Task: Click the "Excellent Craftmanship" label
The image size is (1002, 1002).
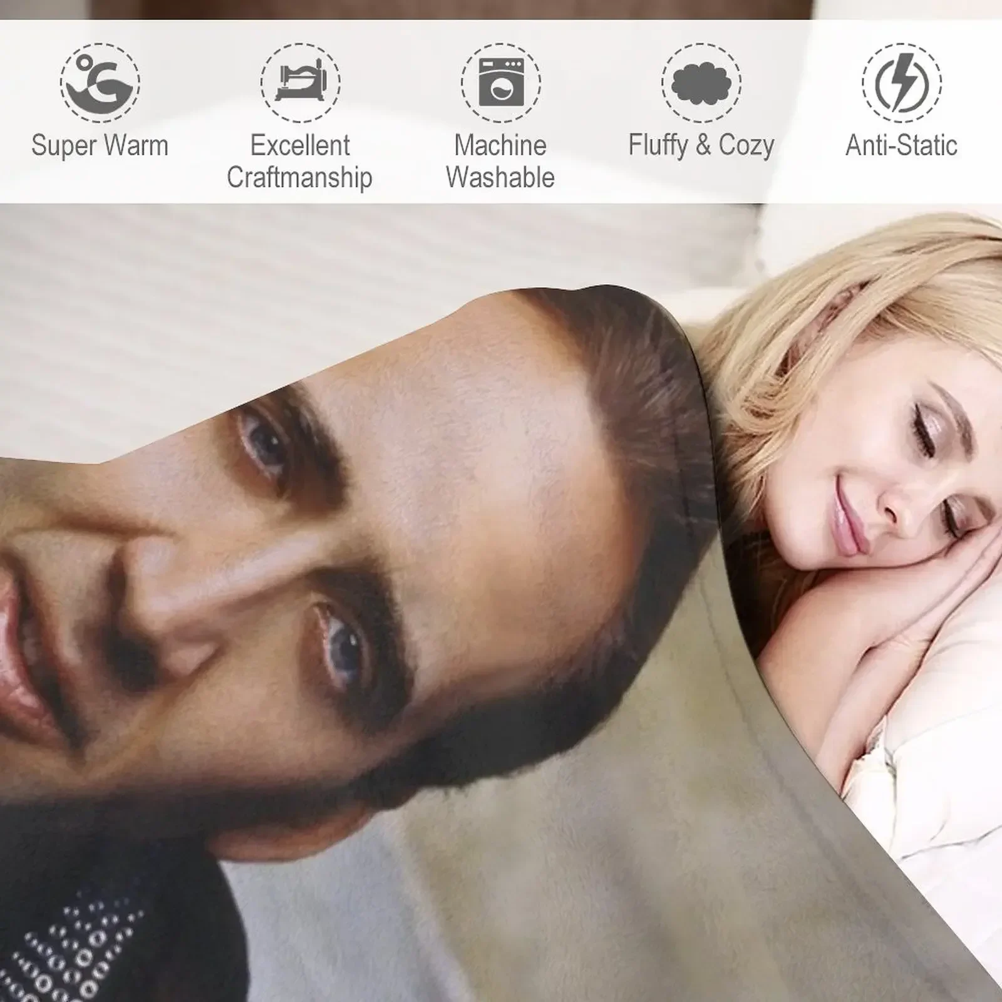Action: point(300,162)
